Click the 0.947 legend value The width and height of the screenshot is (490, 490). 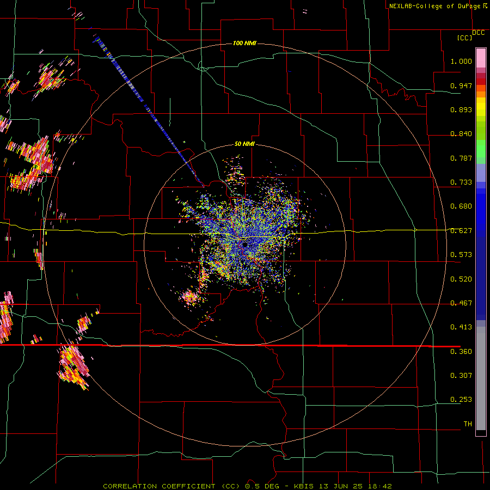point(461,85)
